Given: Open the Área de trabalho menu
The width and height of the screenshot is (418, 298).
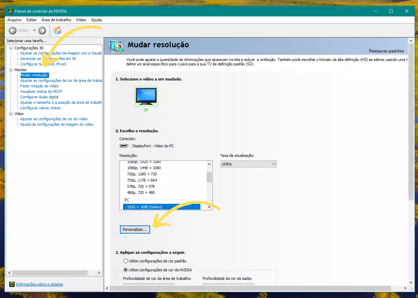Looking at the screenshot, I should pyautogui.click(x=56, y=20).
